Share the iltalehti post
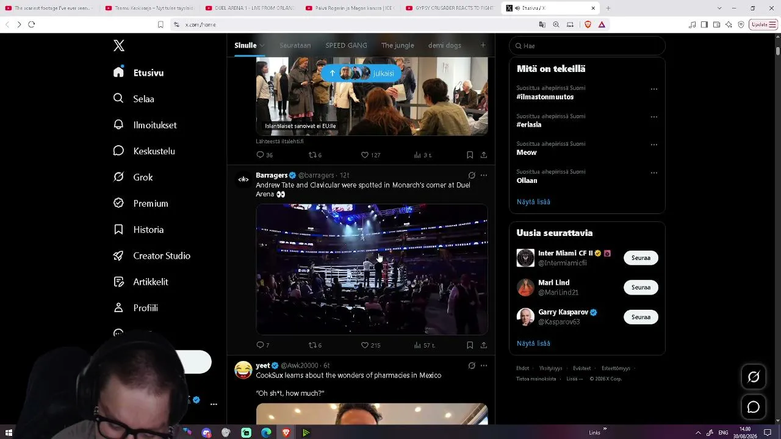Screen dimensions: 781x439 coord(484,155)
